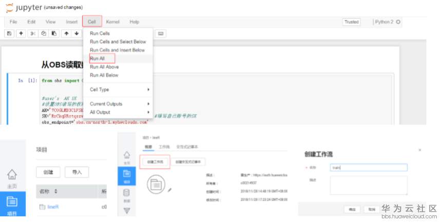The height and width of the screenshot is (224, 444).
Task: Switch to the 概要 overview tab
Action: click(148, 147)
